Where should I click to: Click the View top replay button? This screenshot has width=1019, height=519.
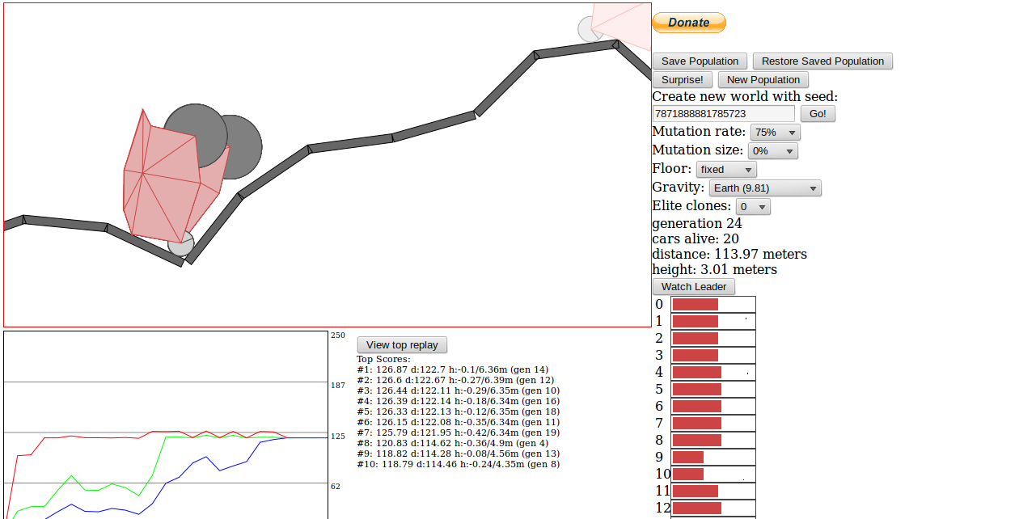[402, 345]
